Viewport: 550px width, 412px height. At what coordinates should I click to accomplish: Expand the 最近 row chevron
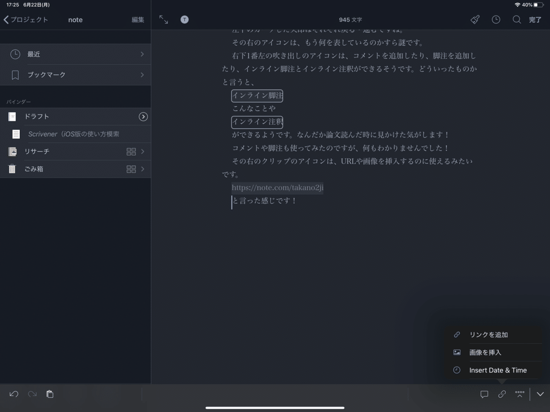(x=142, y=54)
